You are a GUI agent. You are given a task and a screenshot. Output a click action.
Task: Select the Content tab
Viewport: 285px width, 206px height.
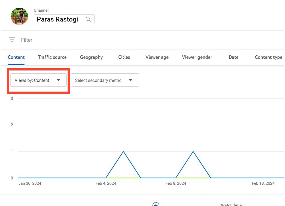click(x=16, y=57)
